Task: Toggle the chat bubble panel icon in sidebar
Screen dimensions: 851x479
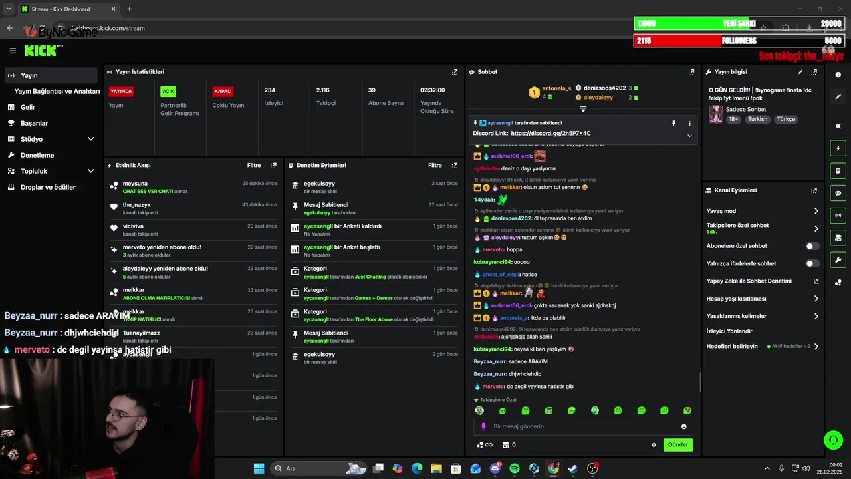Action: (838, 193)
